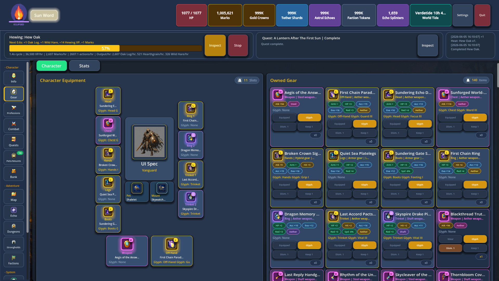Click the 11 Slots counter
Image resolution: width=499 pixels, height=281 pixels.
(247, 80)
